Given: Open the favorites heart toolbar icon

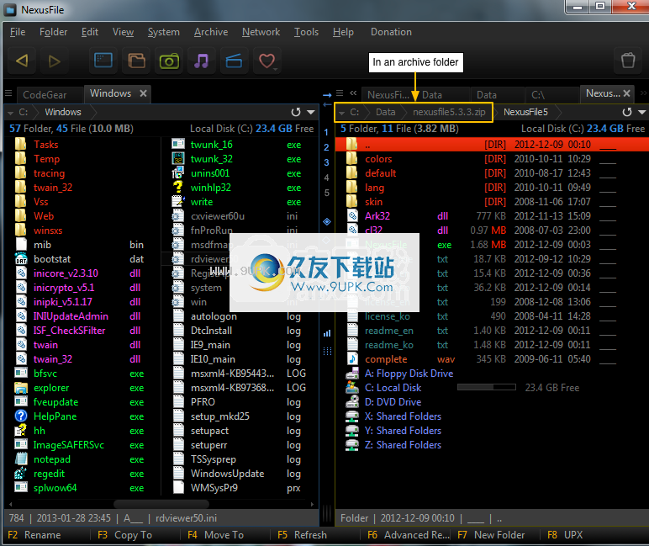Looking at the screenshot, I should tap(267, 61).
